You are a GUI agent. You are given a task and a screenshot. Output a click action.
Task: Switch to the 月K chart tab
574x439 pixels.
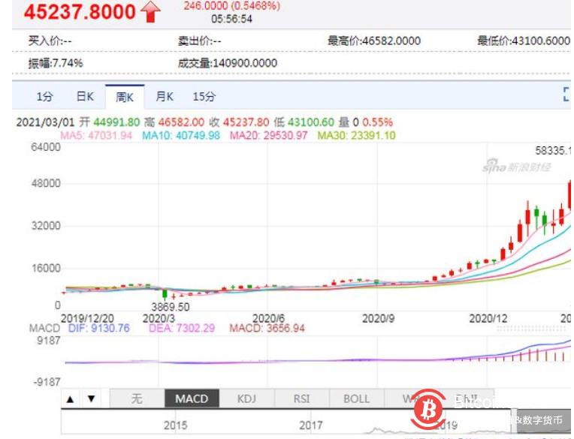[165, 97]
